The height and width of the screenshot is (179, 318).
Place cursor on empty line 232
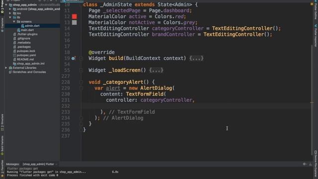197,106
